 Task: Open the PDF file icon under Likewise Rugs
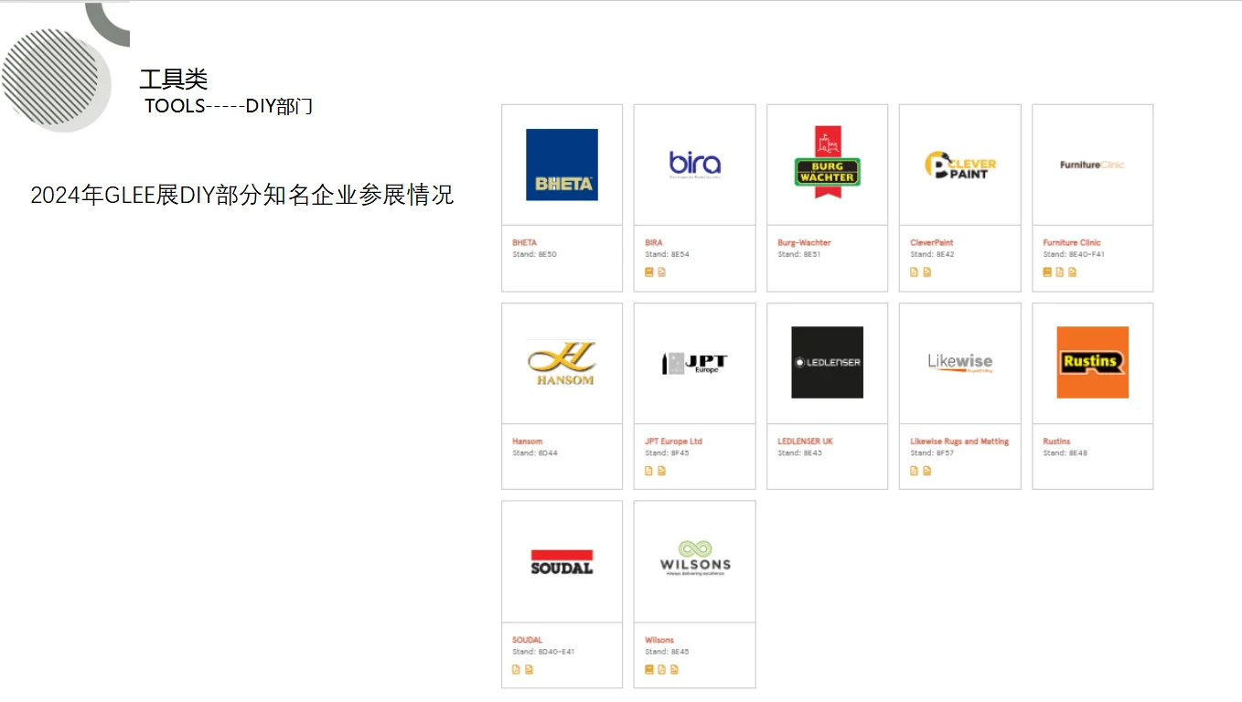click(x=915, y=471)
